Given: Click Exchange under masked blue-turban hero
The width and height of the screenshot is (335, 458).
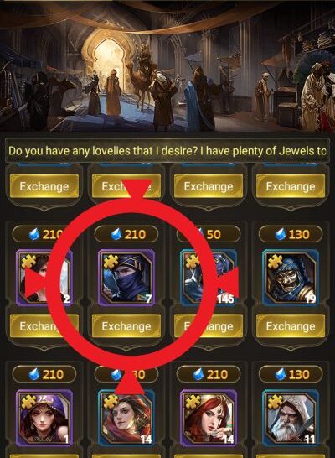Looking at the screenshot, I should (x=126, y=326).
